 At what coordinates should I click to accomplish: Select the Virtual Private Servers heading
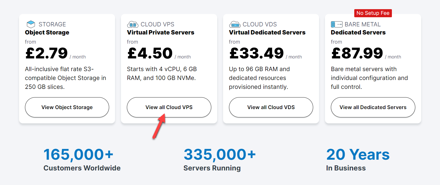tap(160, 33)
